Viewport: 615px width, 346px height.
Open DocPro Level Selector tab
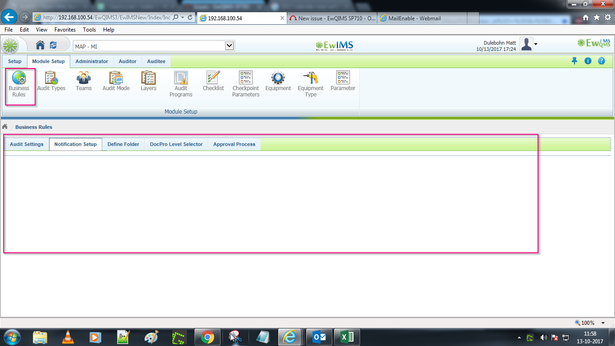[x=176, y=144]
